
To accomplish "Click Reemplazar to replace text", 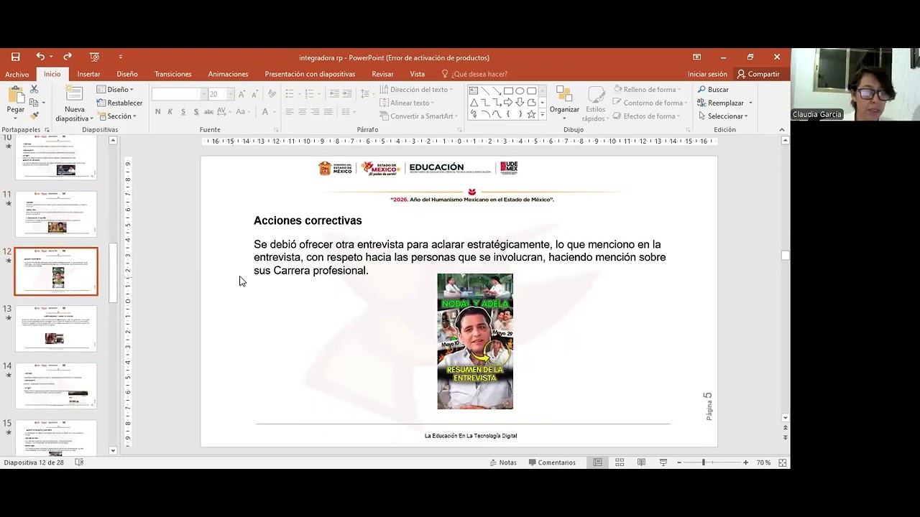I will click(720, 103).
